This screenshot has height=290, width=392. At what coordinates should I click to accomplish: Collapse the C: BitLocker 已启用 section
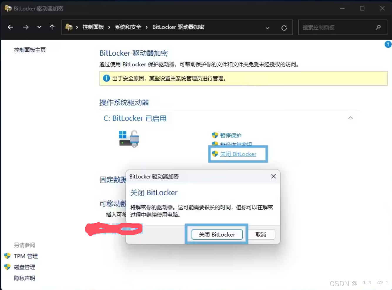350,118
